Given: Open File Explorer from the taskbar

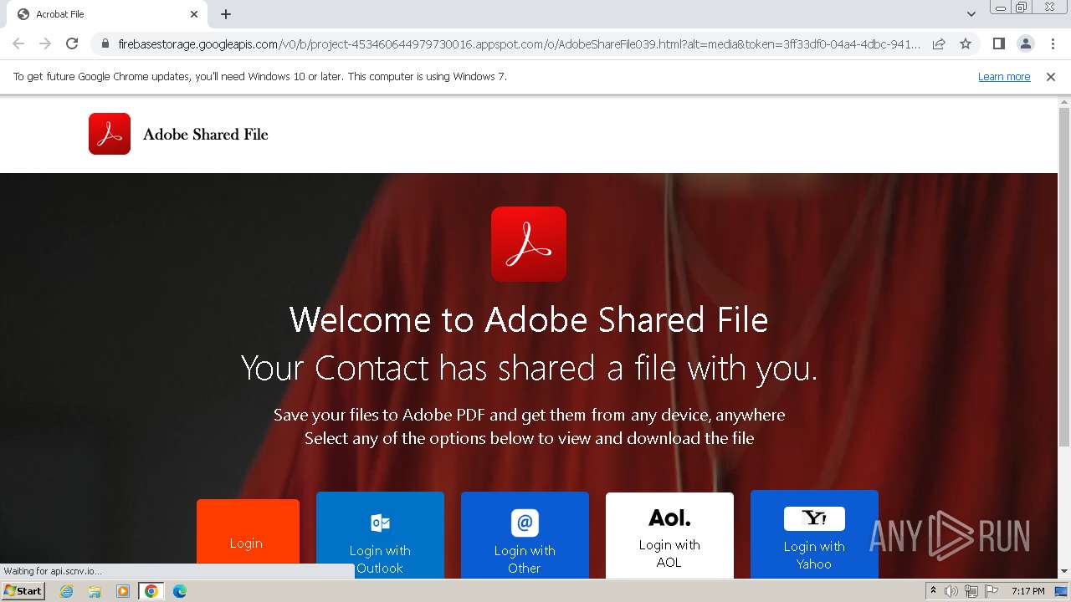Looking at the screenshot, I should pyautogui.click(x=95, y=591).
